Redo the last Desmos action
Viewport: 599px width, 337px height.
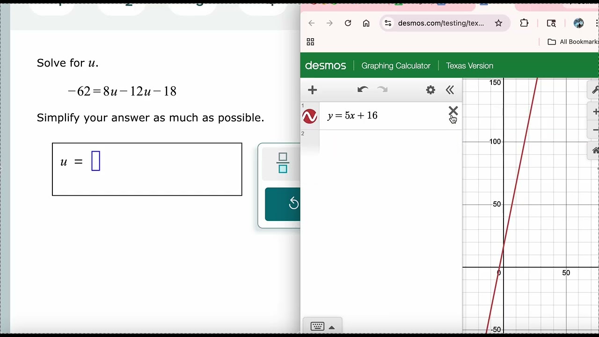[382, 89]
